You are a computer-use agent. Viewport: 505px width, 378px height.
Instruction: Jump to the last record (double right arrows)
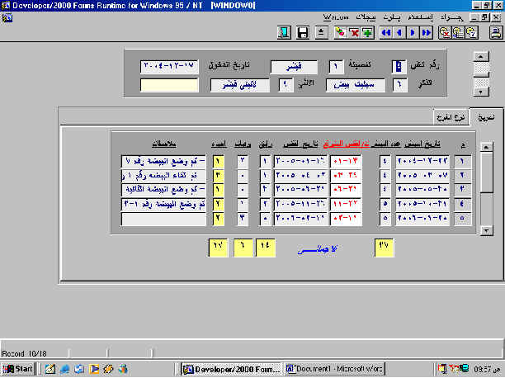point(427,32)
